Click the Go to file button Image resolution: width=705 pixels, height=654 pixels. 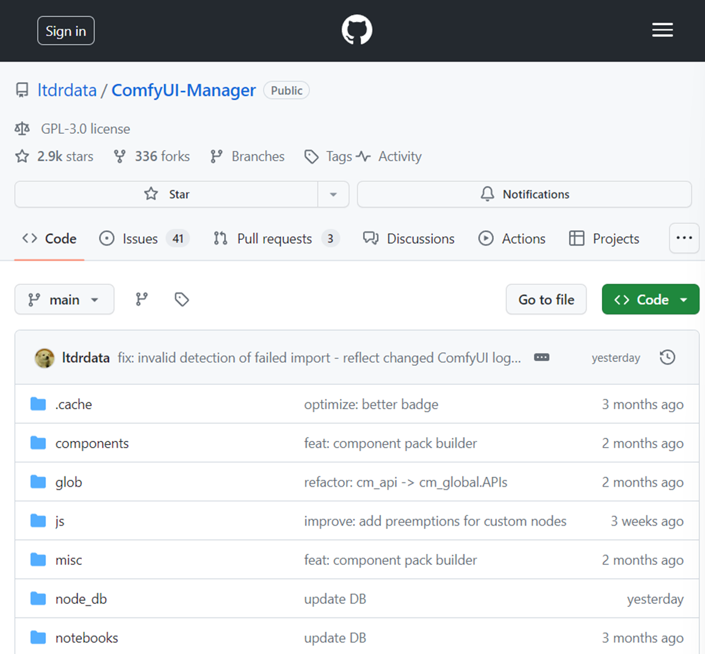tap(546, 300)
